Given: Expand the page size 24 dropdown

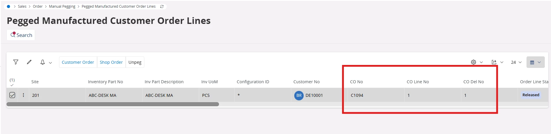Looking at the screenshot, I should tap(516, 62).
